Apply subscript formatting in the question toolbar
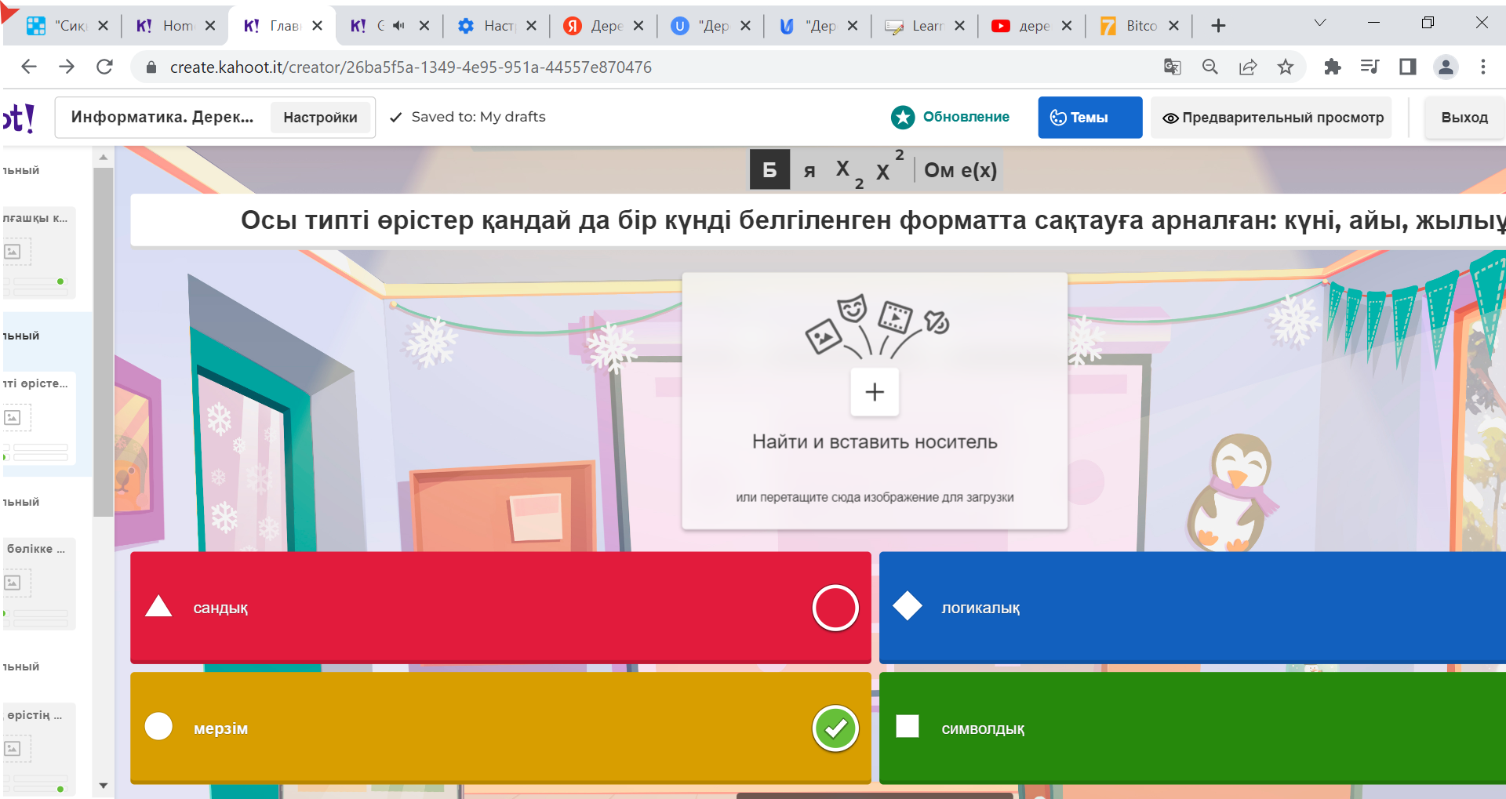1506x799 pixels. (x=849, y=172)
